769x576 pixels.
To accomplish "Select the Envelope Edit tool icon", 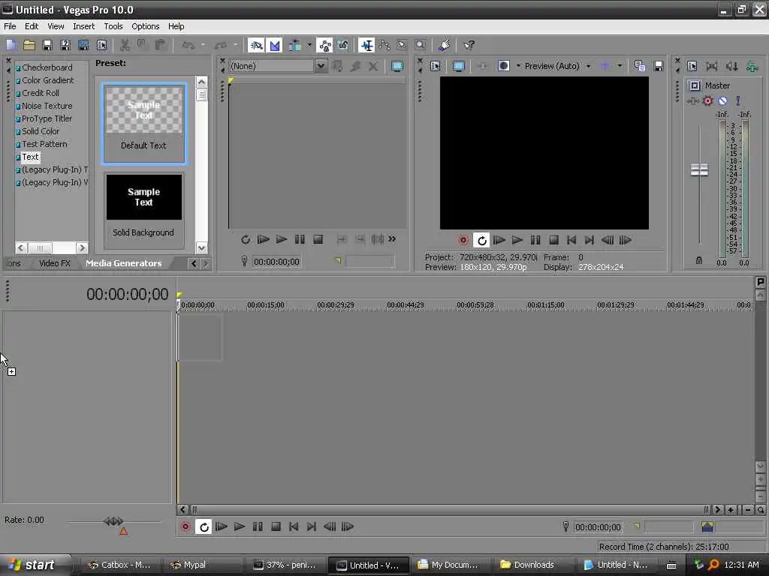I will 384,46.
